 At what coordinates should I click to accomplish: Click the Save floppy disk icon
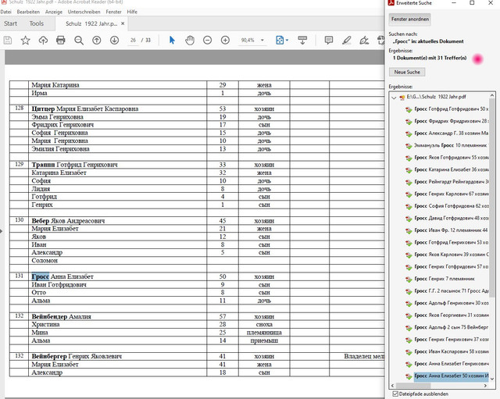pyautogui.click(x=8, y=40)
